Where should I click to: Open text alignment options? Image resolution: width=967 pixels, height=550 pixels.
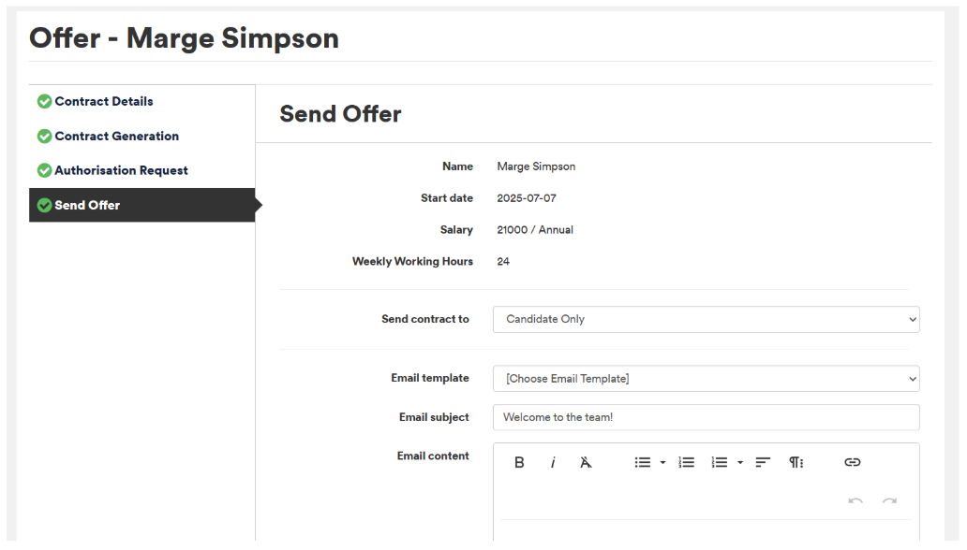point(763,462)
